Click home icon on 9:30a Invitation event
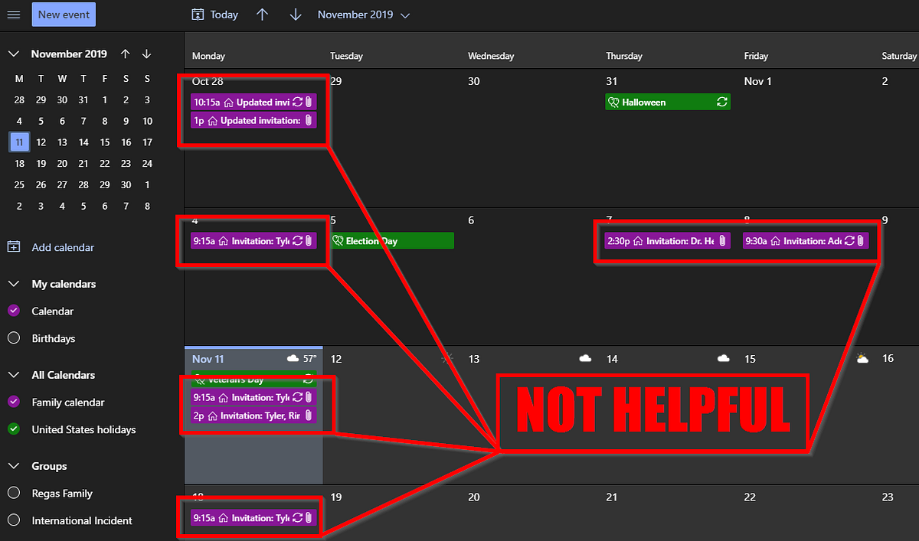Viewport: 919px width, 541px height. click(x=777, y=241)
